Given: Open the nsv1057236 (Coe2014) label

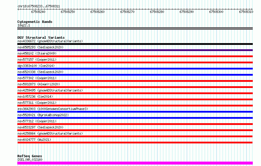Looking at the screenshot, I should pyautogui.click(x=35, y=96).
